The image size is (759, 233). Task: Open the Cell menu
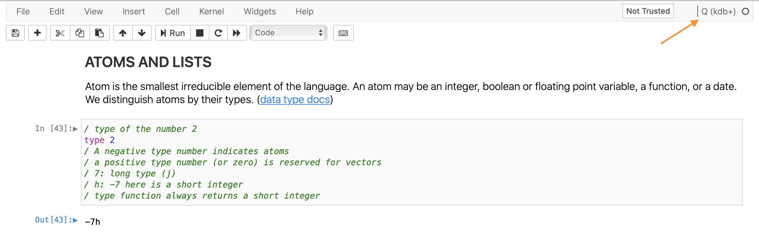point(172,12)
